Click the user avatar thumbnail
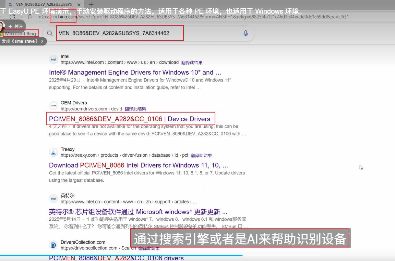Image resolution: width=395 pixels, height=261 pixels. tap(2, 26)
